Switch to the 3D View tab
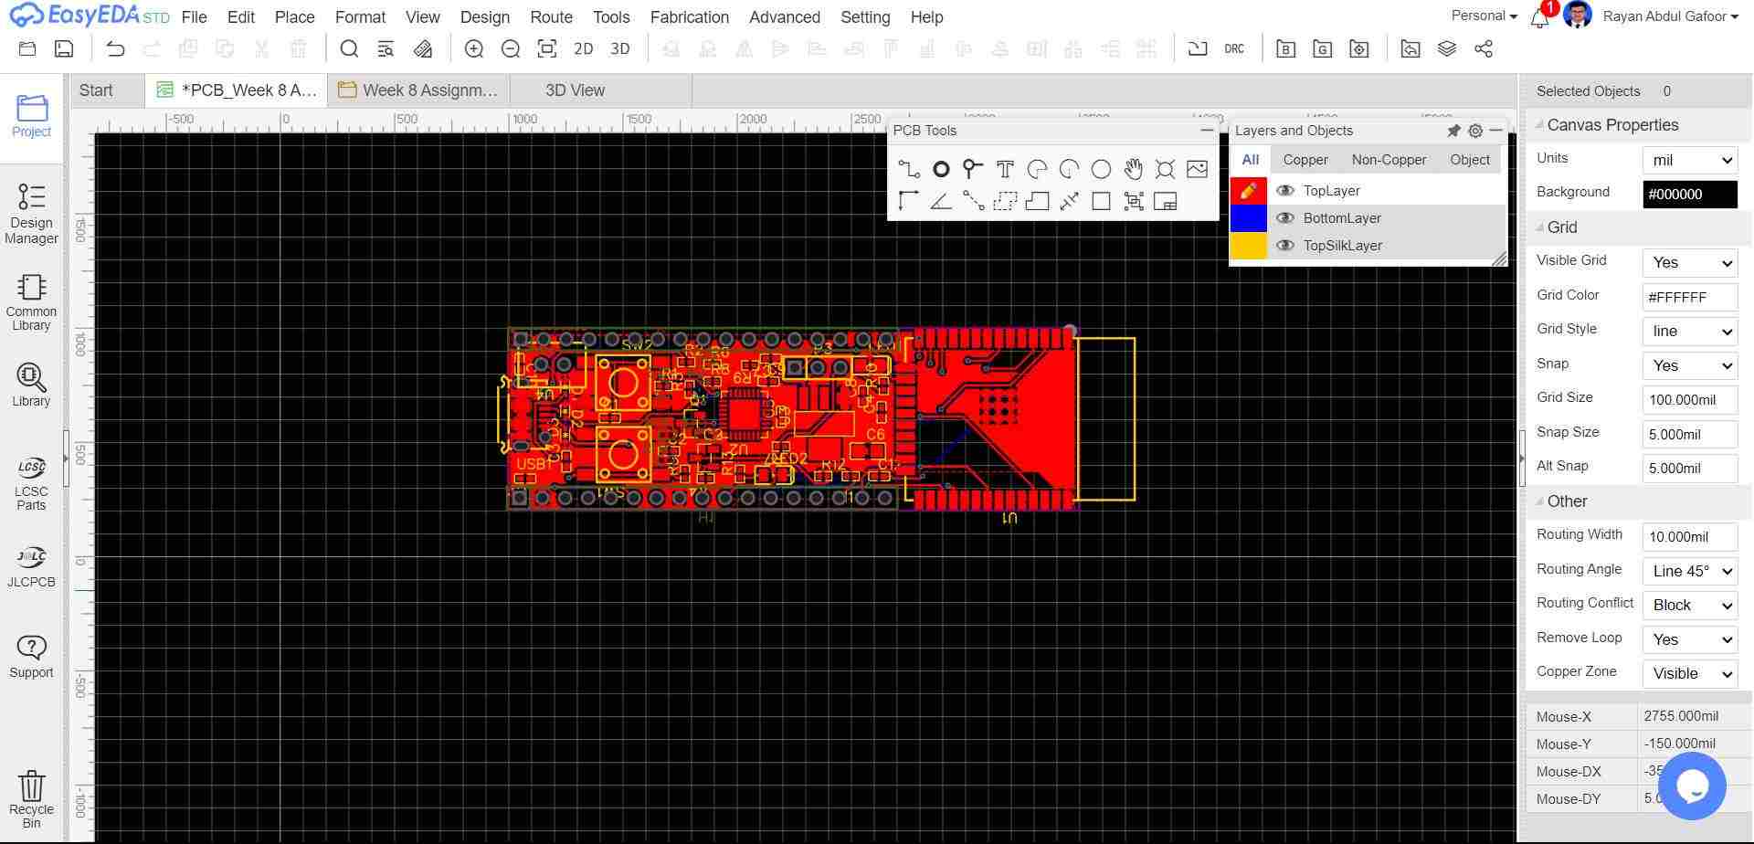1754x844 pixels. tap(575, 90)
